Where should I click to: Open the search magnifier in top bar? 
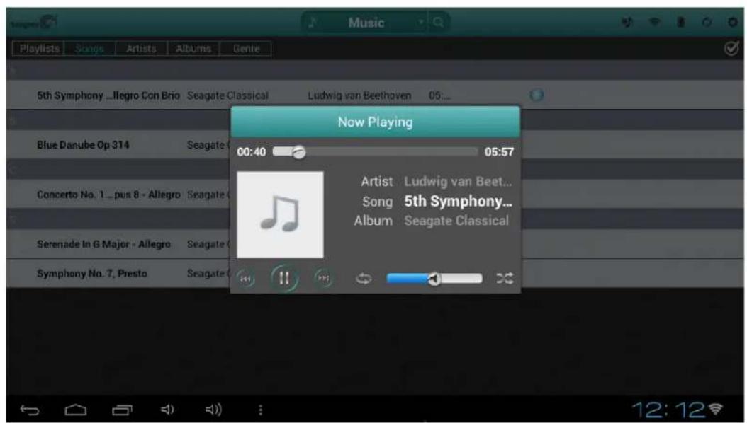pyautogui.click(x=438, y=23)
